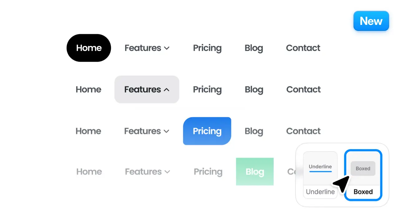Click the green Blog item

[x=255, y=172]
